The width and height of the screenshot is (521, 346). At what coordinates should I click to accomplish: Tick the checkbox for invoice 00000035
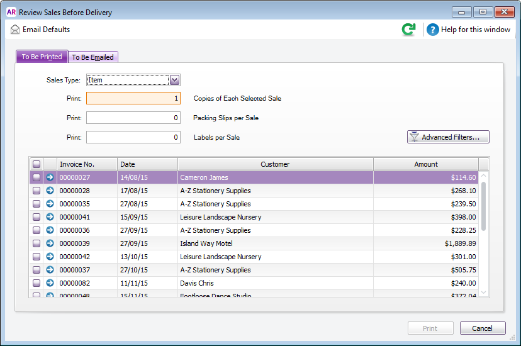(36, 204)
